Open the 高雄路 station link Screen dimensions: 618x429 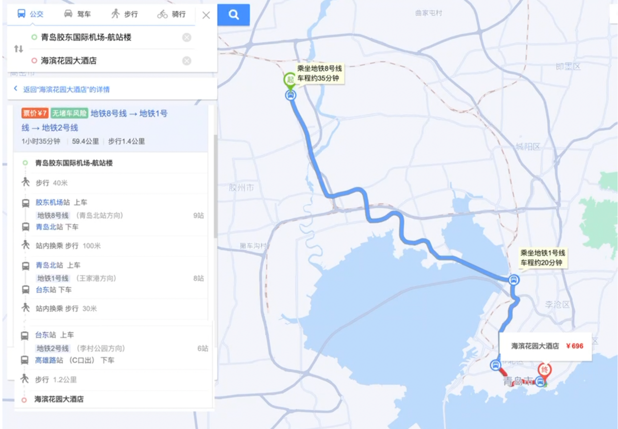tap(49, 361)
